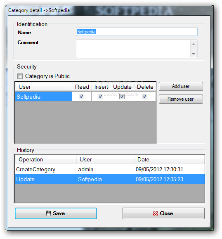Uncheck Read permission for Softpedia
Image resolution: width=222 pixels, height=239 pixels.
(81, 96)
